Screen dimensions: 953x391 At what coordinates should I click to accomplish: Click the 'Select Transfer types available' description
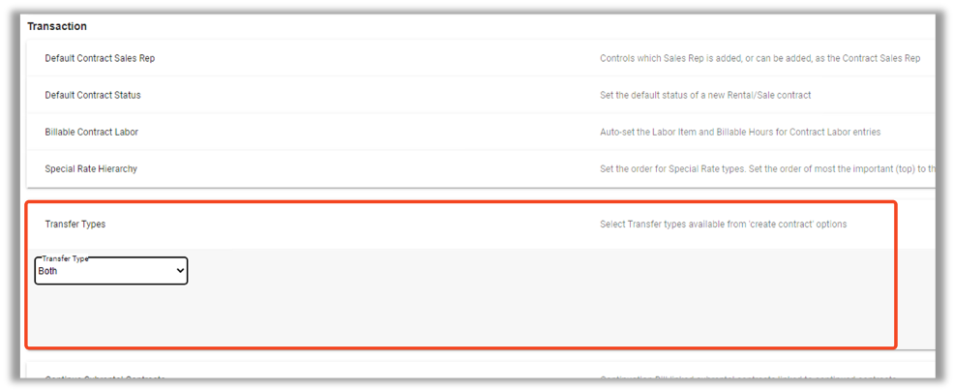coord(723,224)
